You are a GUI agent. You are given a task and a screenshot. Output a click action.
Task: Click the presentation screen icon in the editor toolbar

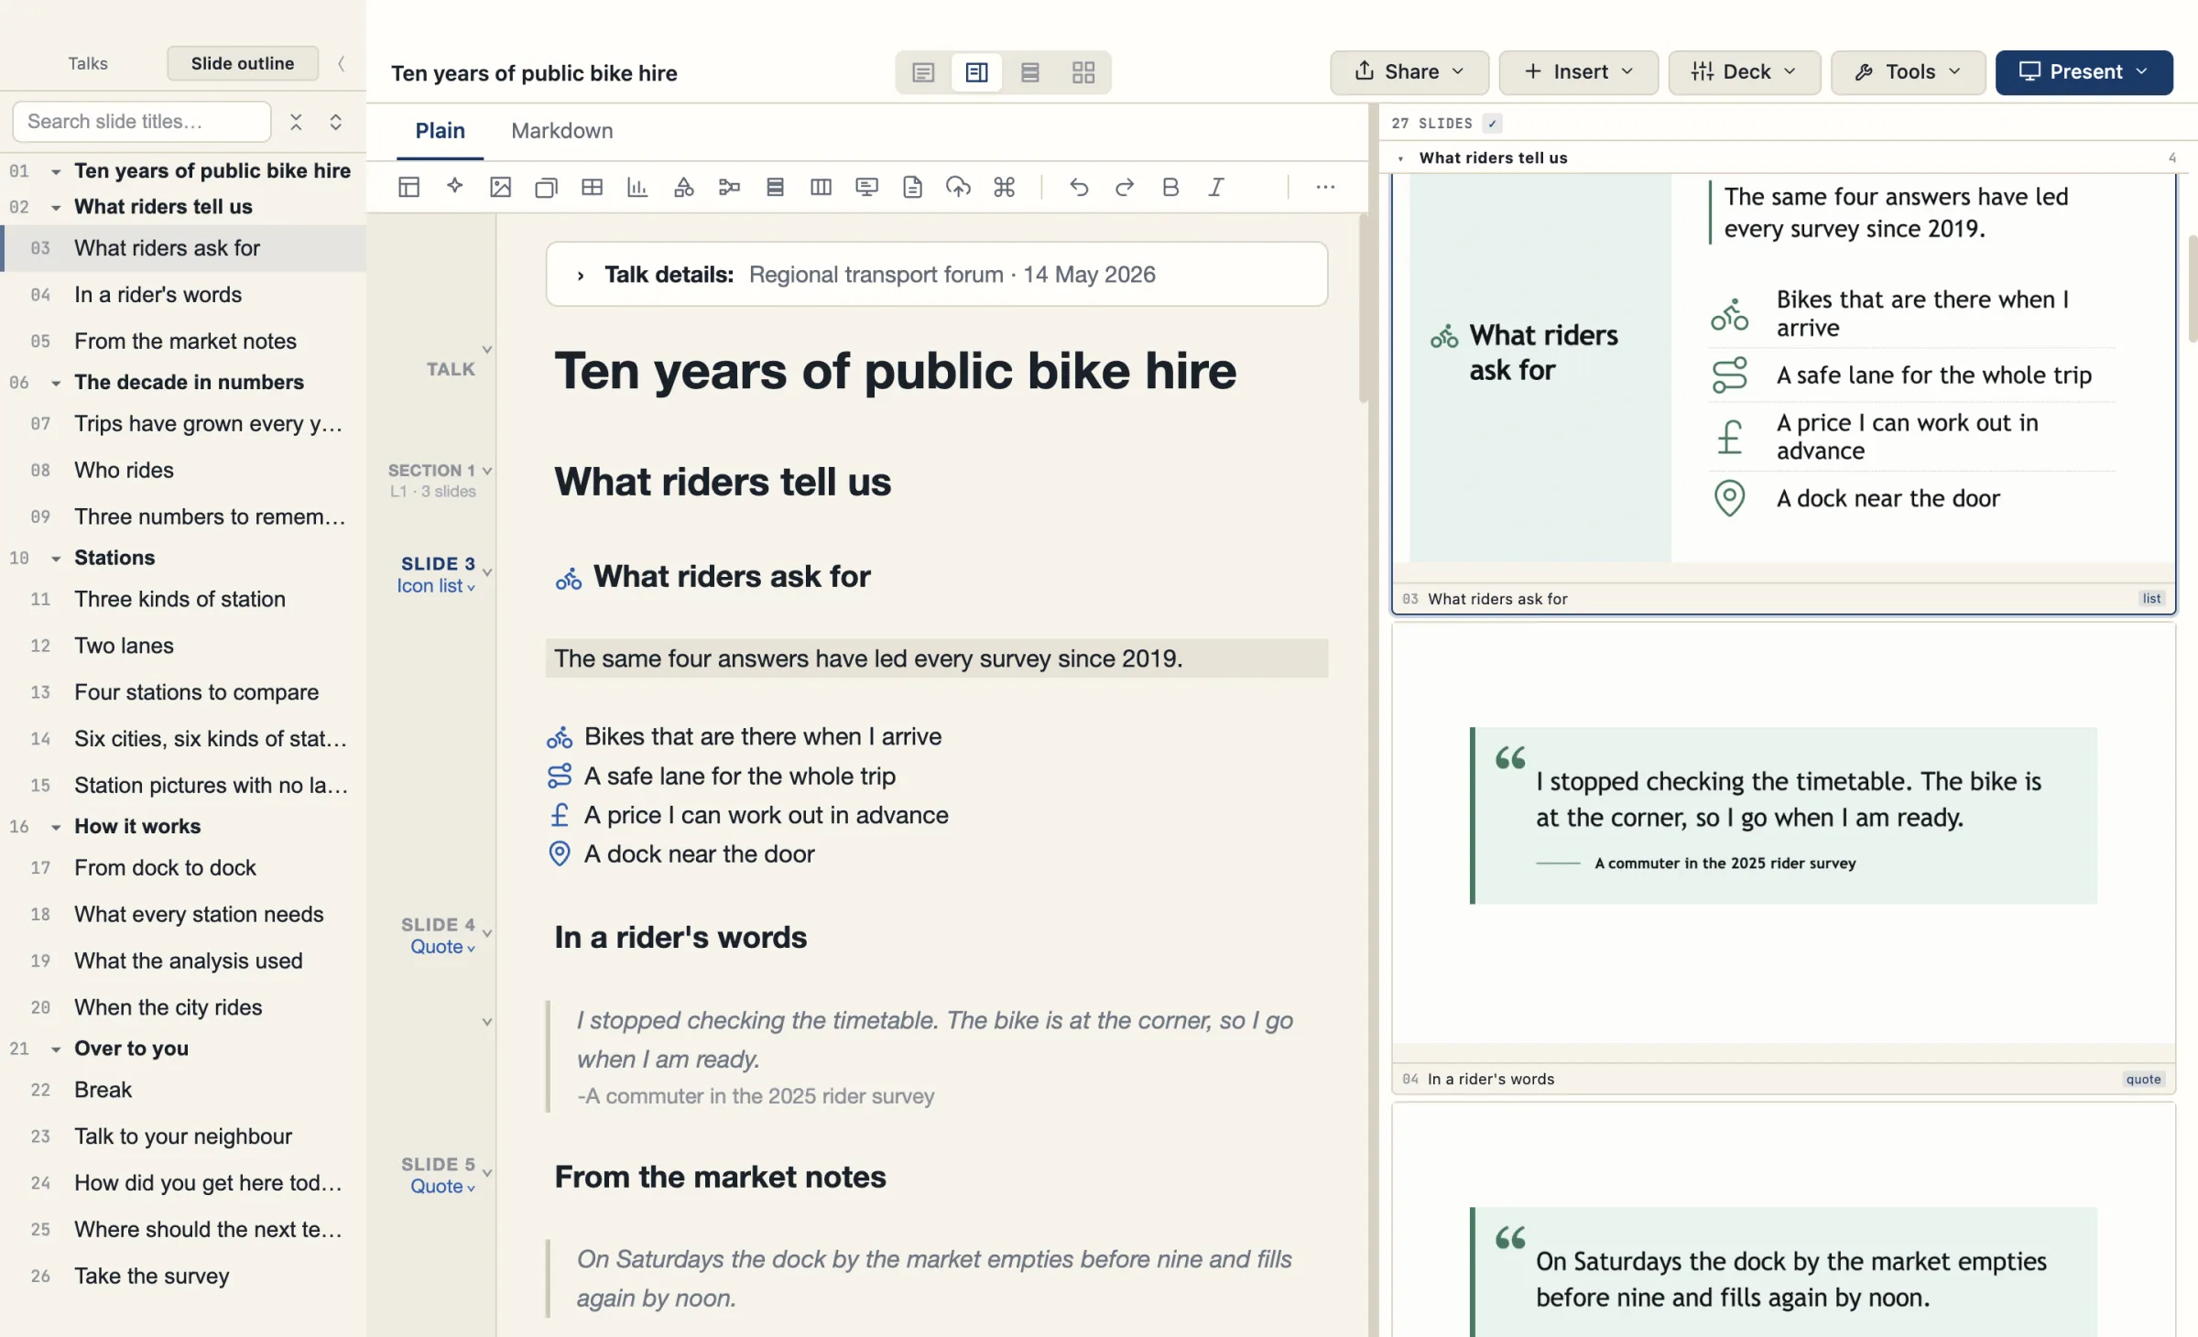pyautogui.click(x=866, y=187)
